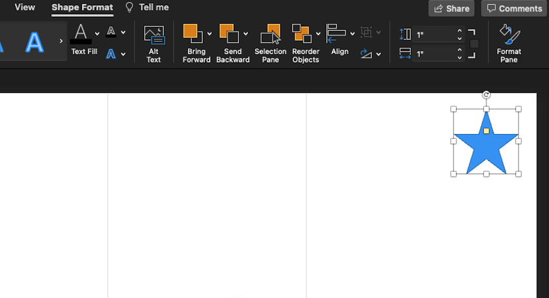The width and height of the screenshot is (549, 298).
Task: Select the Shape Format tab
Action: tap(82, 7)
